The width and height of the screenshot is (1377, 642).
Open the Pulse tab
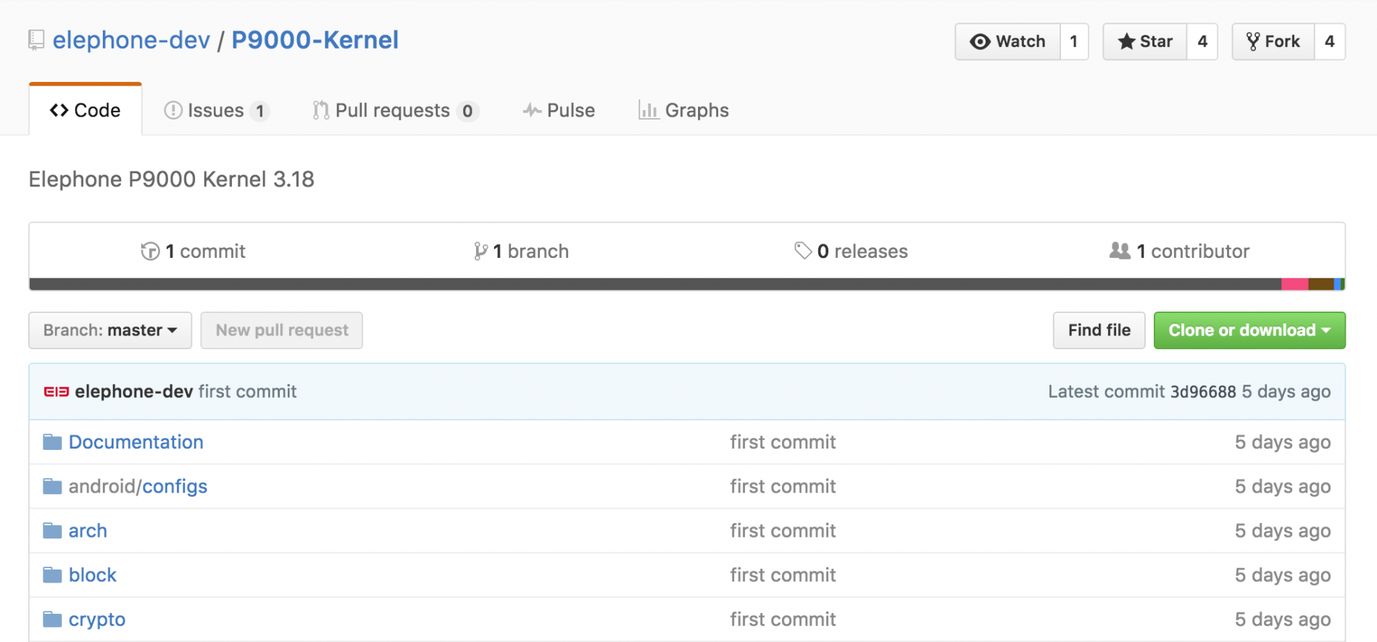coord(559,110)
